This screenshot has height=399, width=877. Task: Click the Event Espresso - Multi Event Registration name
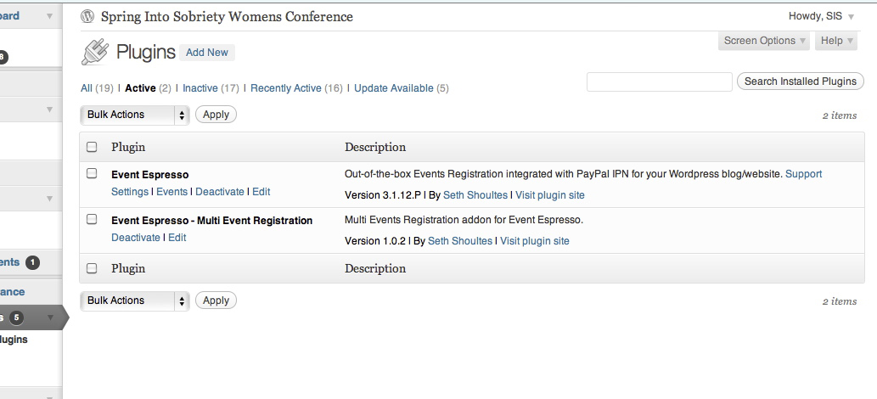[x=212, y=221]
